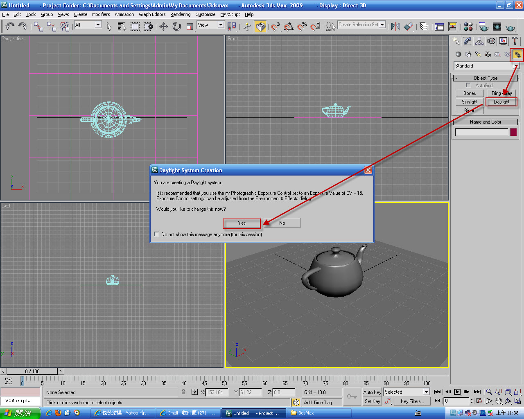524x419 pixels.
Task: Toggle the selection lock padlock icon
Action: (183, 392)
